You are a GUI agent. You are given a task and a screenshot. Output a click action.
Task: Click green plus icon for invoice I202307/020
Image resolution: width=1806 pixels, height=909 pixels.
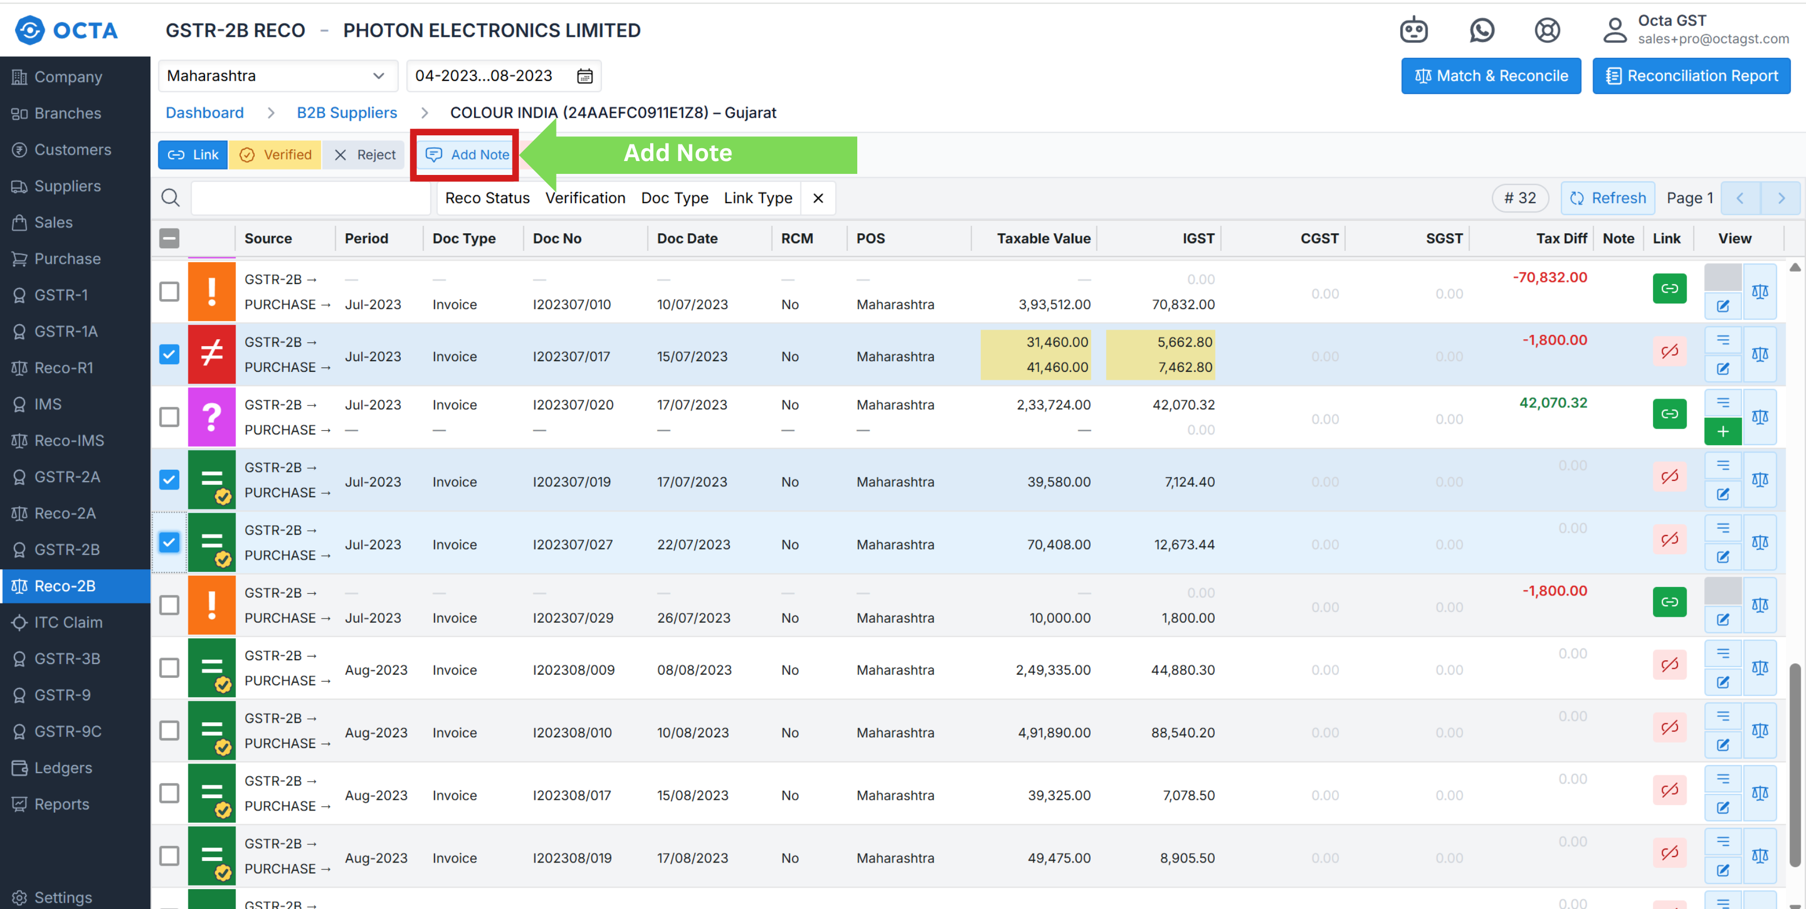coord(1723,432)
